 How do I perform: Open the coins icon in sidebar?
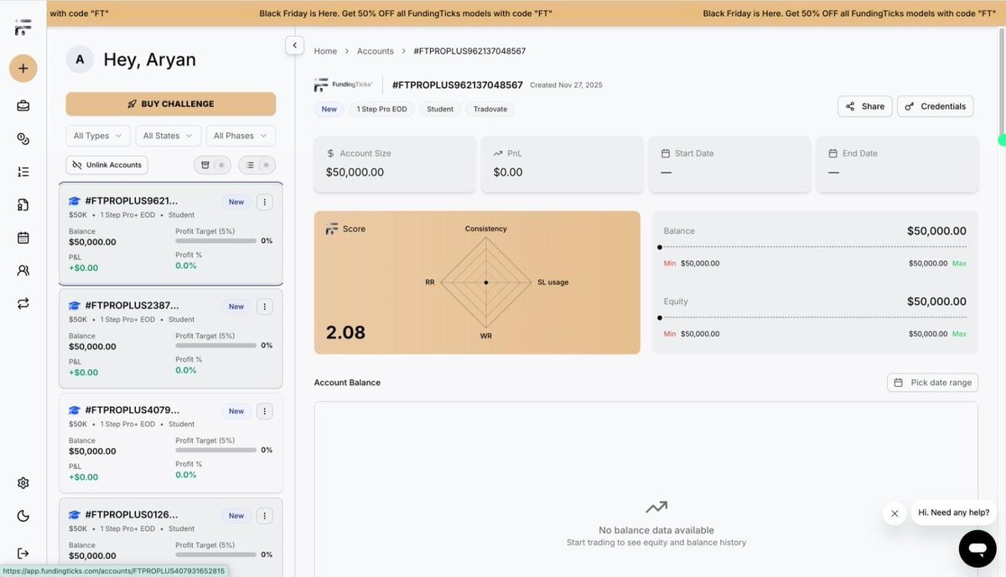23,139
